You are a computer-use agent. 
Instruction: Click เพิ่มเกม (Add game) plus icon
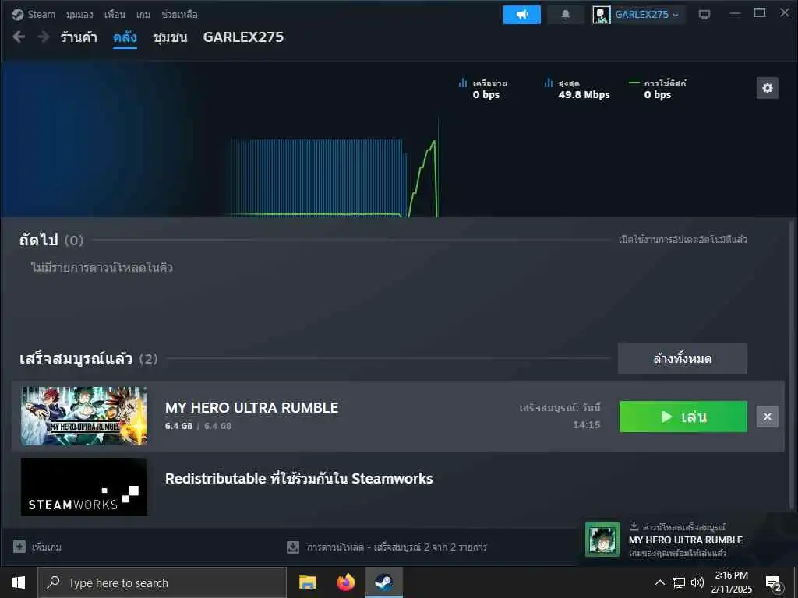(x=19, y=547)
